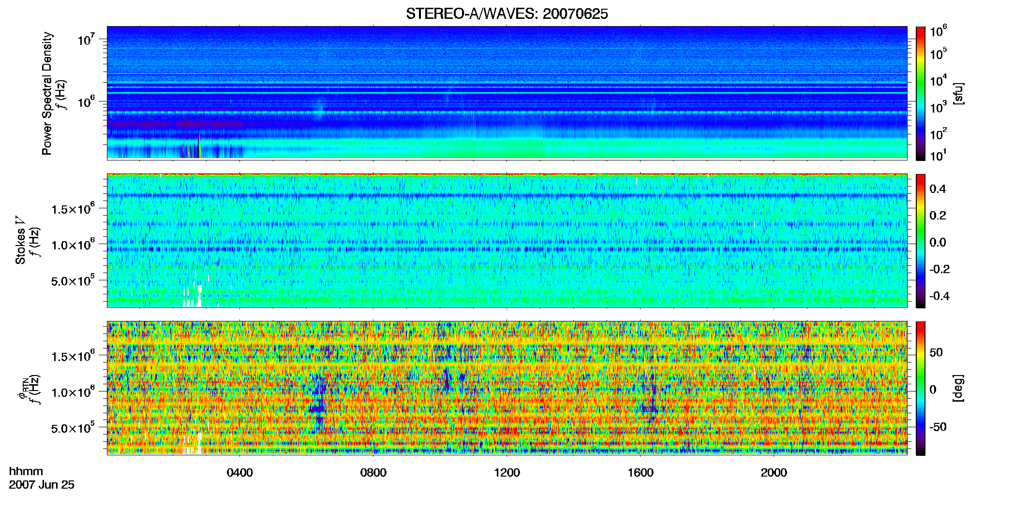Click the Stokes V spectrogram panel
The image size is (1014, 522).
[x=507, y=241]
